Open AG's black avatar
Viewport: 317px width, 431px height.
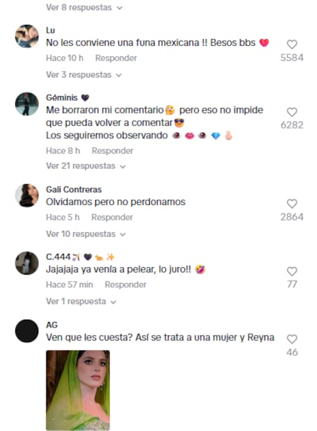(x=27, y=331)
